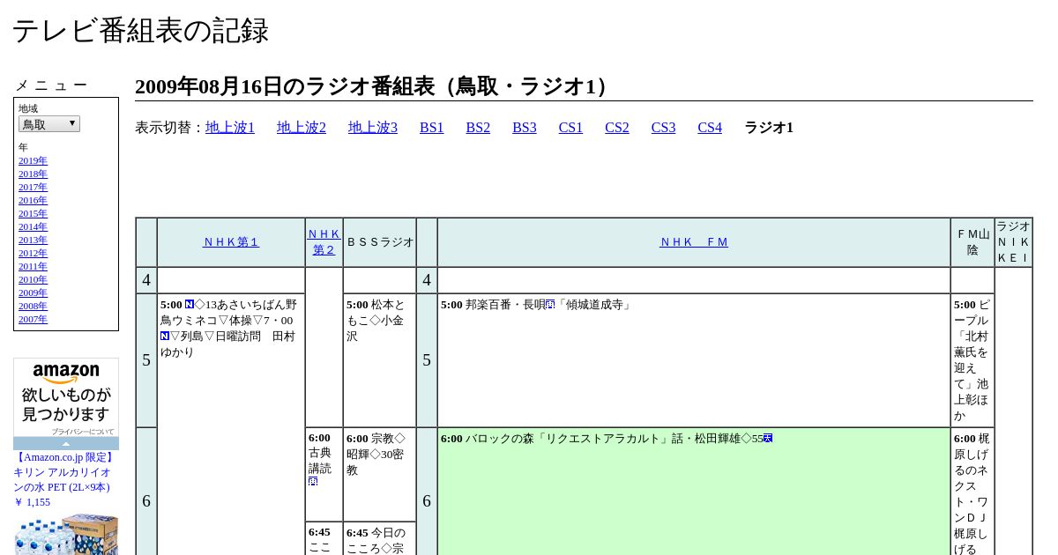The width and height of the screenshot is (1058, 555).
Task: Open the 2019年 archive link
Action: pos(33,160)
